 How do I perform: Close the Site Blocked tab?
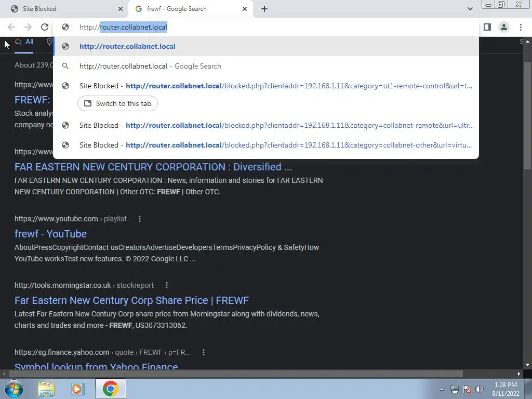(121, 9)
